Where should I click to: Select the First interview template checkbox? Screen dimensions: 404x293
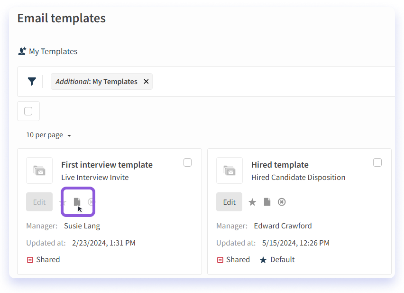click(x=188, y=162)
